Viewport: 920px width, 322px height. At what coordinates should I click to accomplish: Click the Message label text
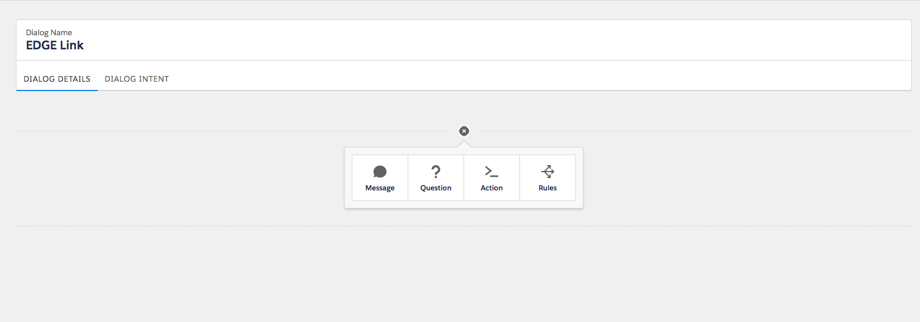pos(380,188)
